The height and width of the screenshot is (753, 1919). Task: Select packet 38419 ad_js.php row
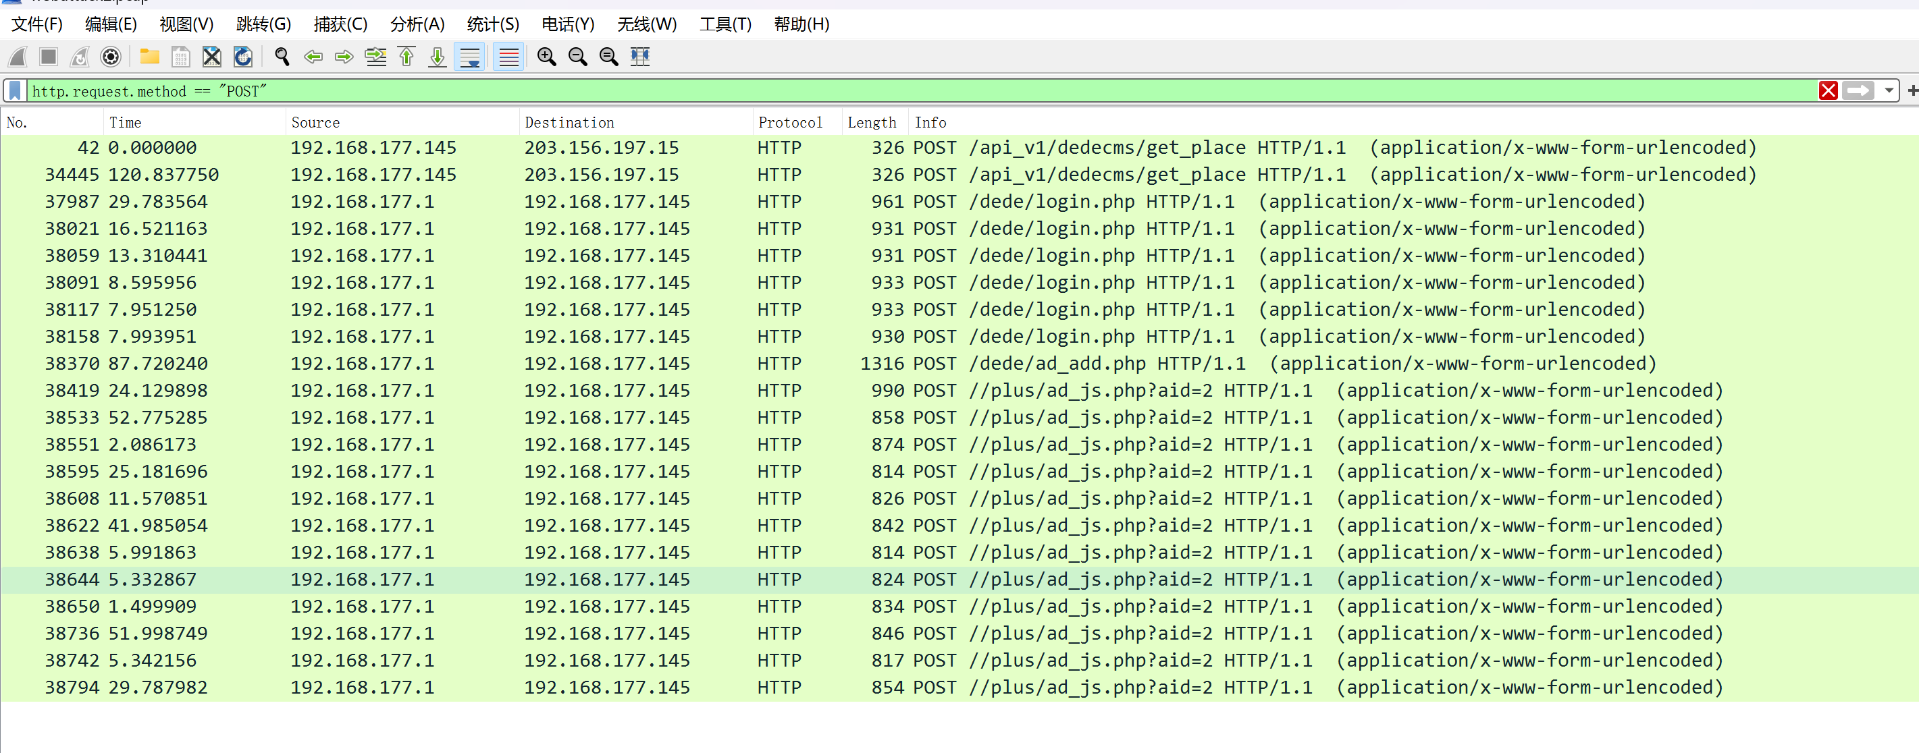(959, 391)
